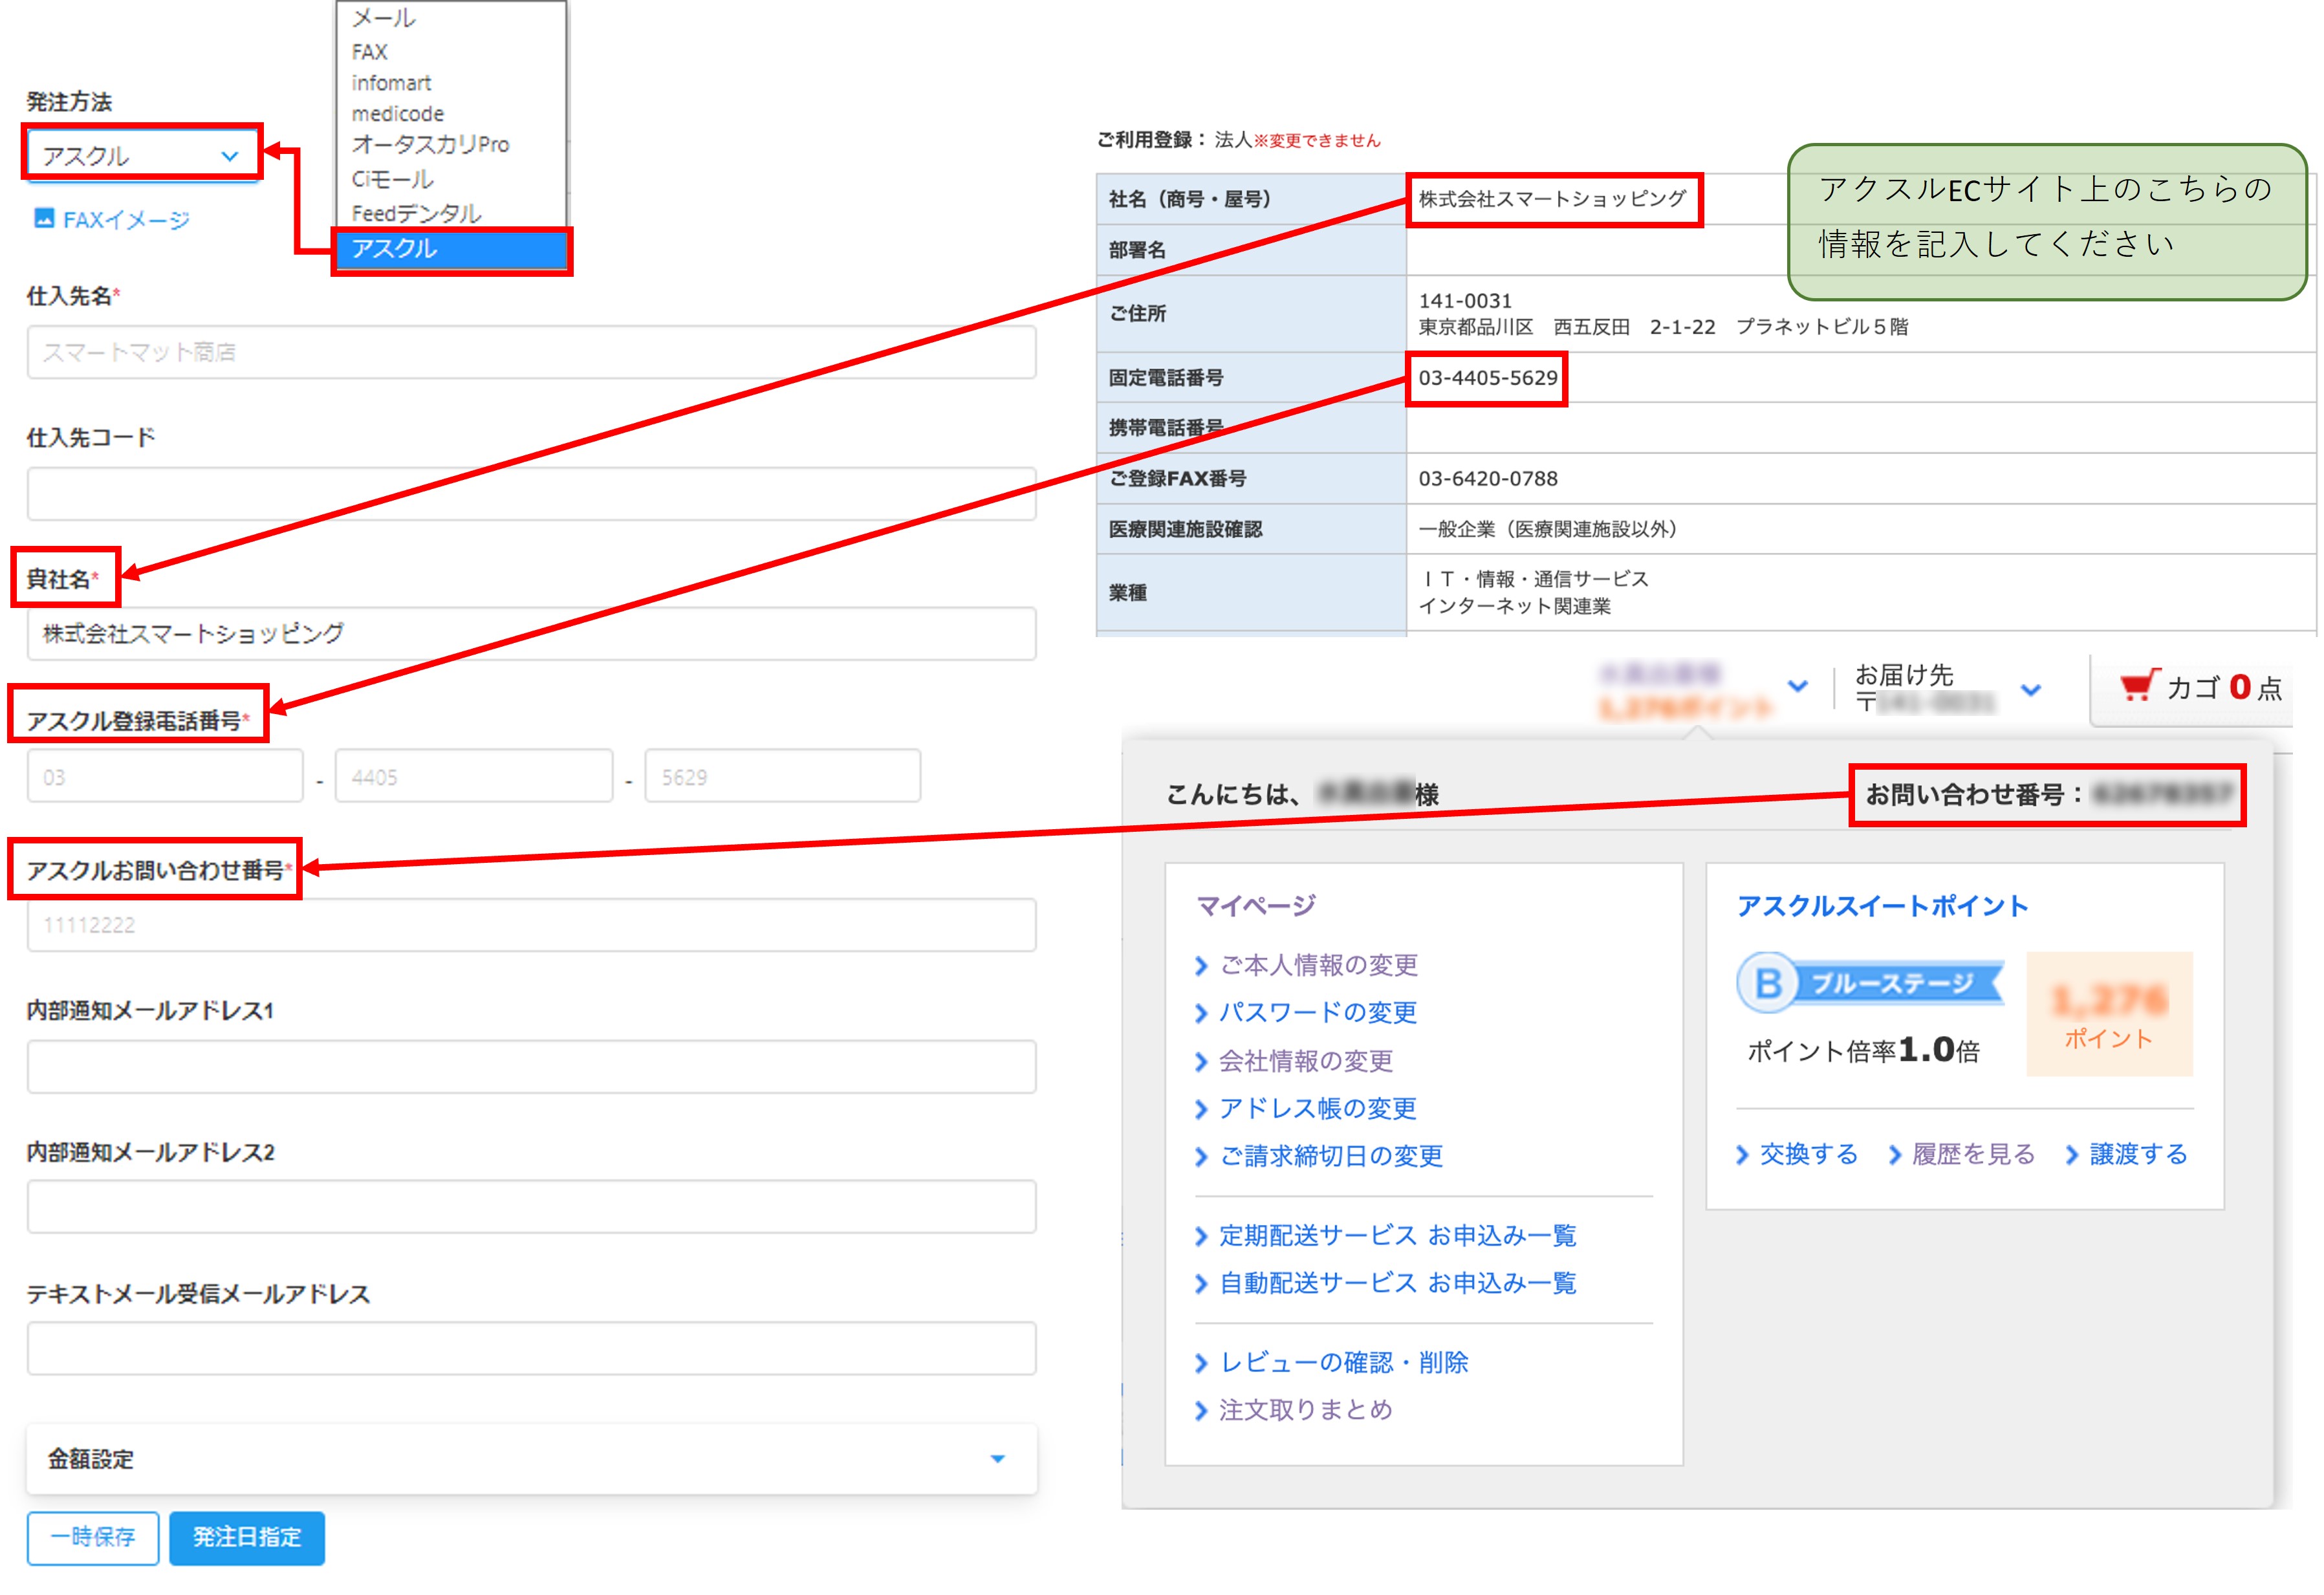The height and width of the screenshot is (1595, 2324).
Task: Click the 発注日指定 button
Action: pos(247,1537)
